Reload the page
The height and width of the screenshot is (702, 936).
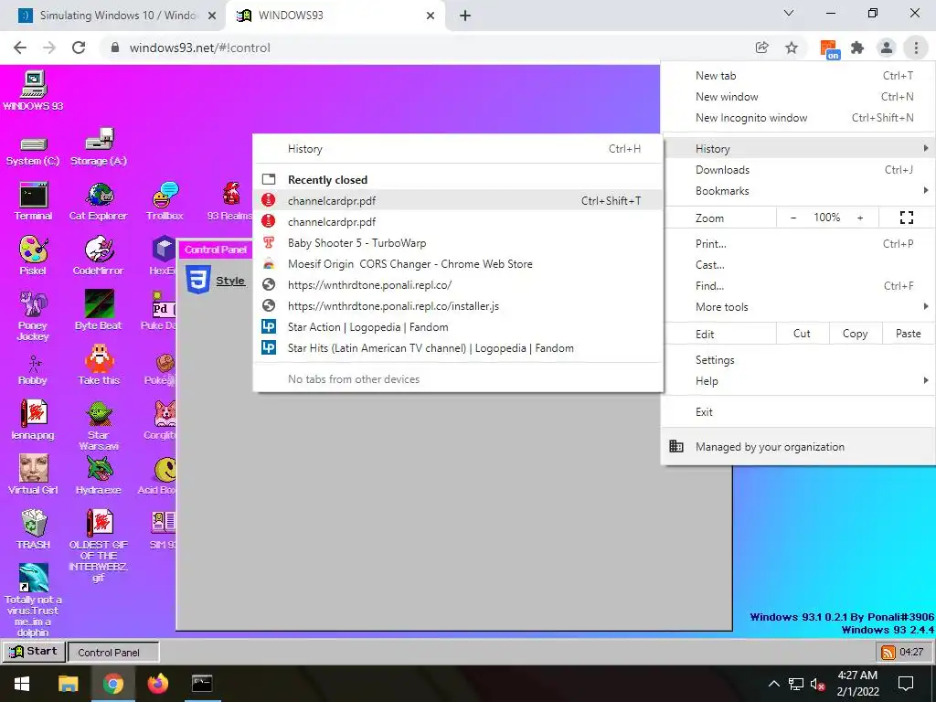tap(79, 48)
